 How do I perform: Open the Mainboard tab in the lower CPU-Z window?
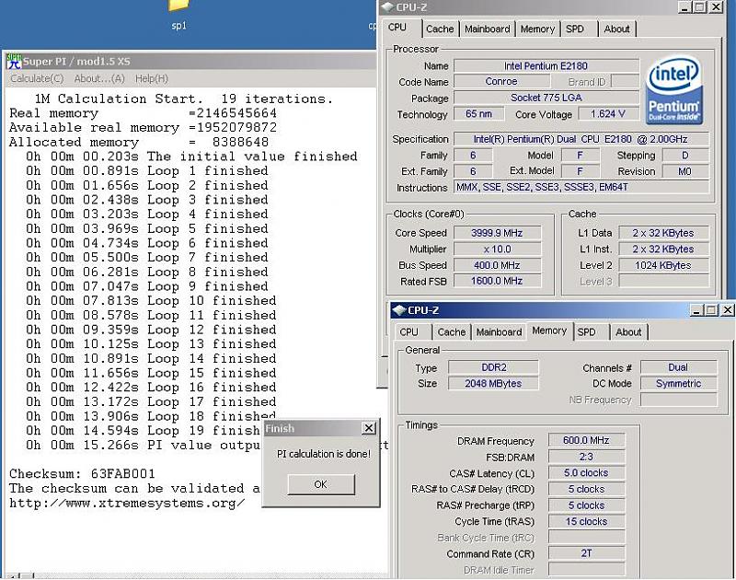click(499, 332)
